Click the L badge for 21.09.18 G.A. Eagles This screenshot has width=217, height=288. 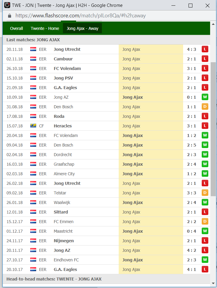click(x=205, y=87)
